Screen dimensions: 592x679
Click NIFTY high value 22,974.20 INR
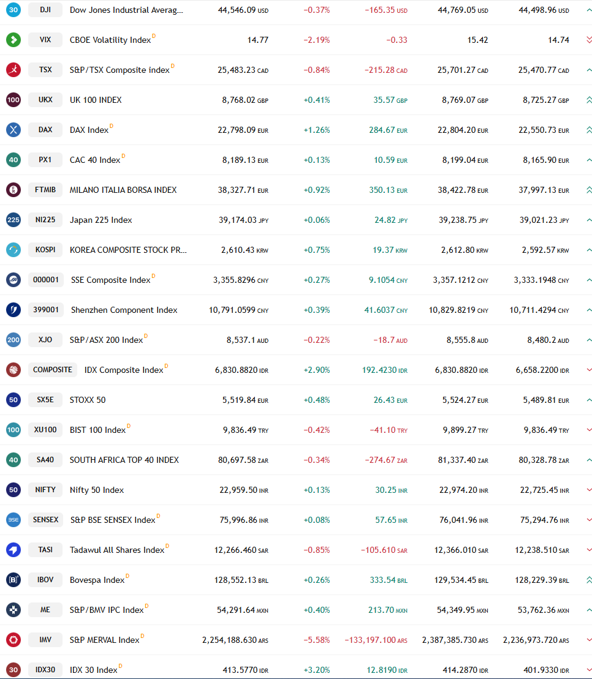pos(464,490)
